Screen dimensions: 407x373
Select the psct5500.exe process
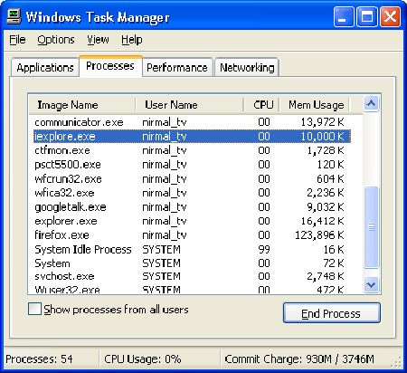[192, 165]
